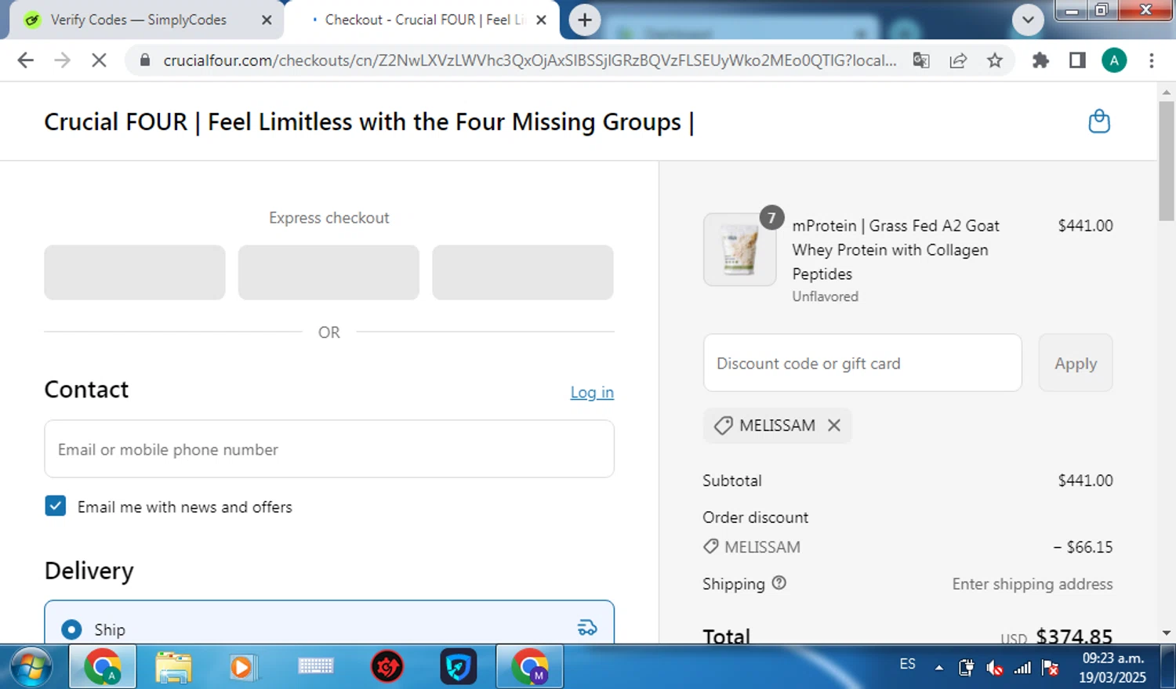Open a new browser tab
Screen dimensions: 1176x689
click(585, 20)
